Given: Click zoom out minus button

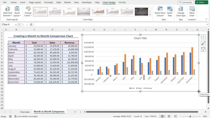Looking at the screenshot, I should pyautogui.click(x=180, y=116).
